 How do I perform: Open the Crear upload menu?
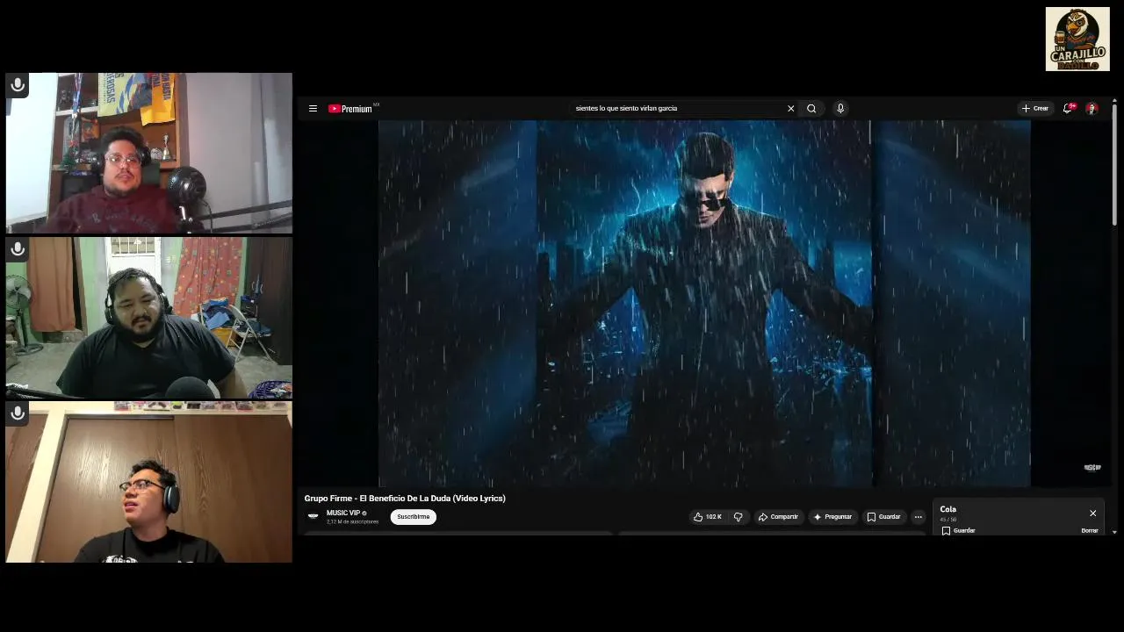1035,109
